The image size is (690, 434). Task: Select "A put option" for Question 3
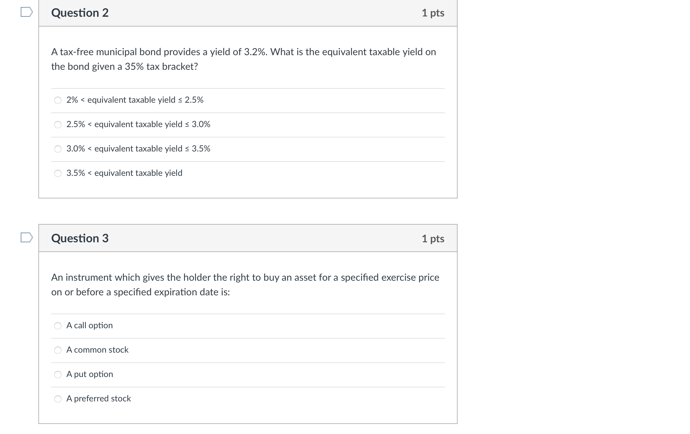(x=58, y=375)
